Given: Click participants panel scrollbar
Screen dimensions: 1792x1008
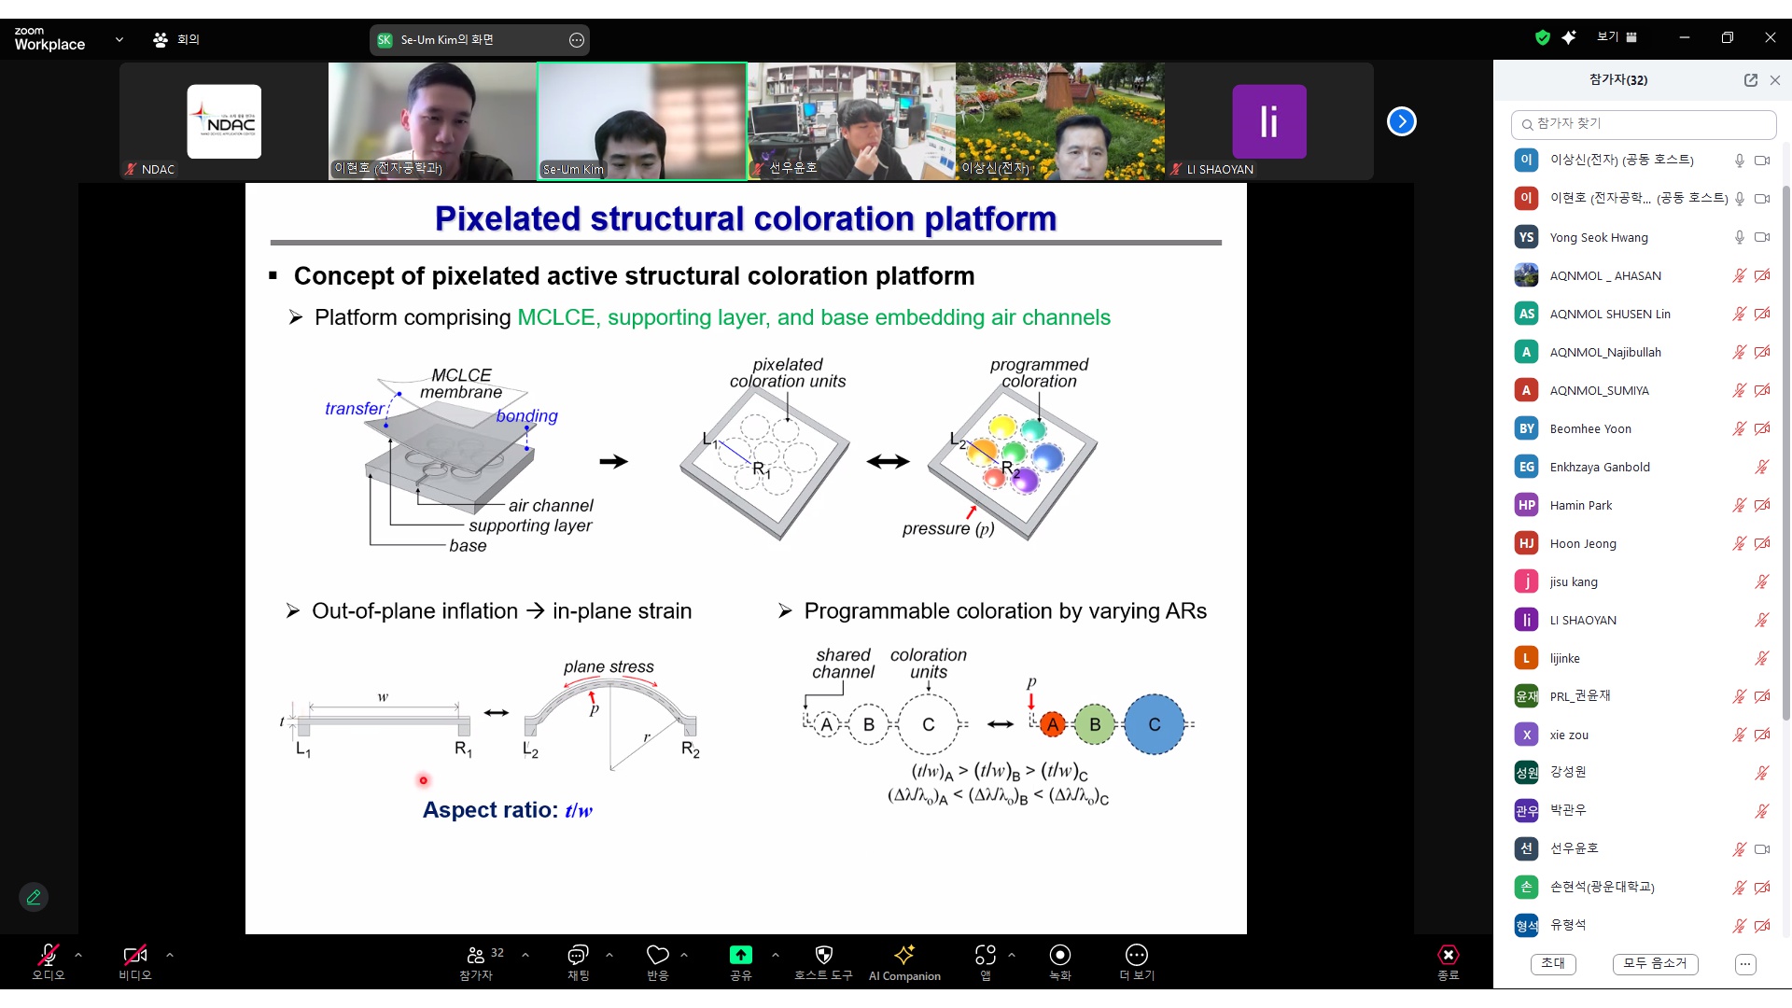Looking at the screenshot, I should click(1786, 453).
